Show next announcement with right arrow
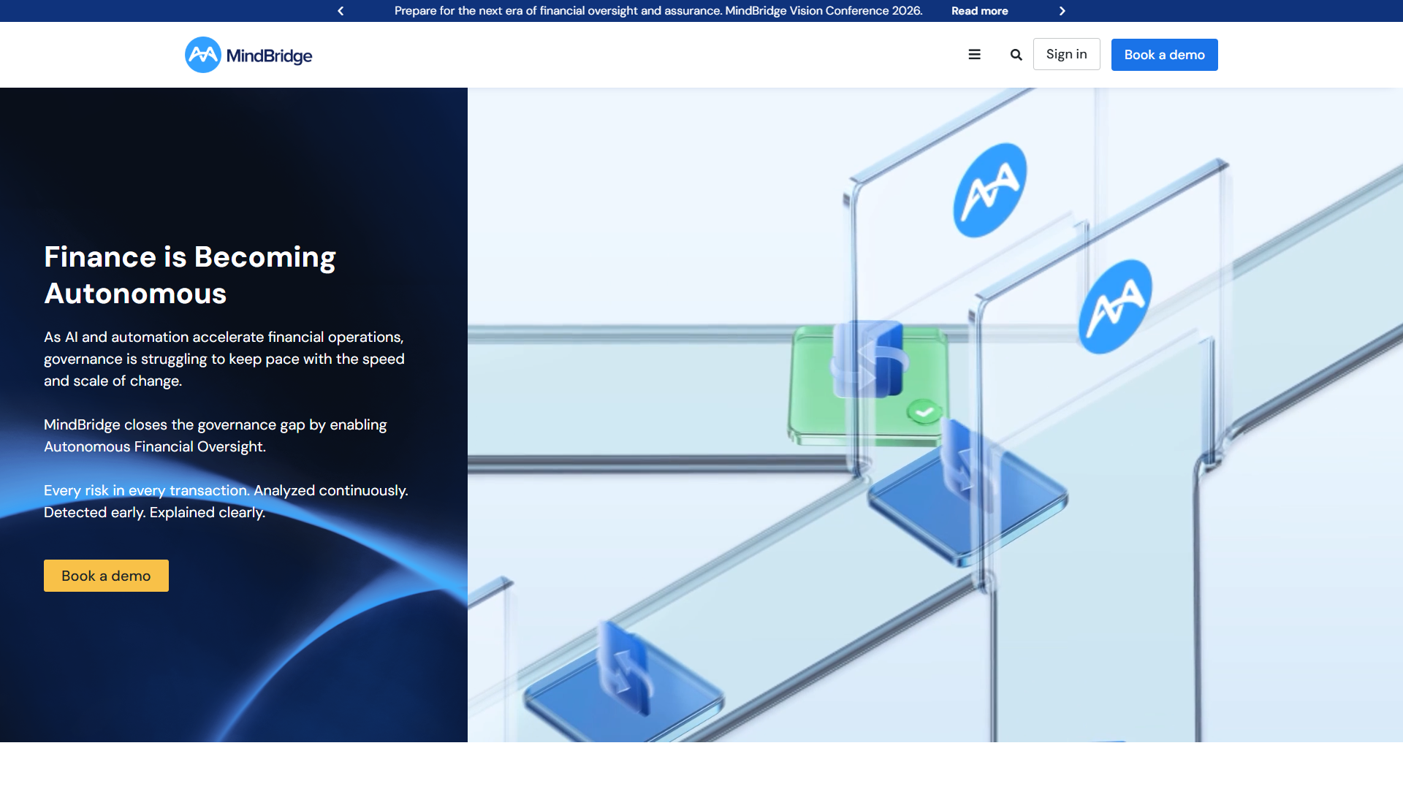Viewport: 1403px width, 789px height. tap(1062, 11)
